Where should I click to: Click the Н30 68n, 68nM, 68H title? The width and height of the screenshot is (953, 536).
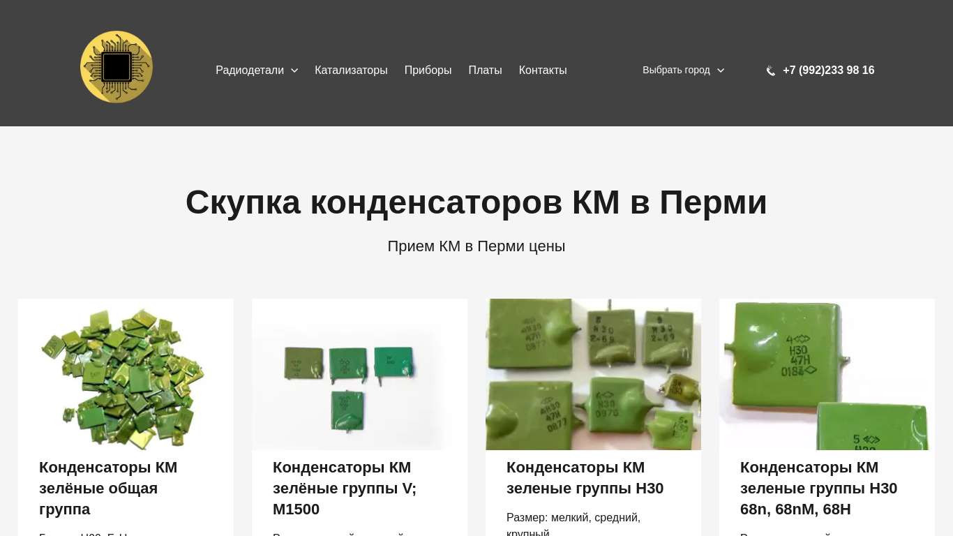[x=818, y=488]
